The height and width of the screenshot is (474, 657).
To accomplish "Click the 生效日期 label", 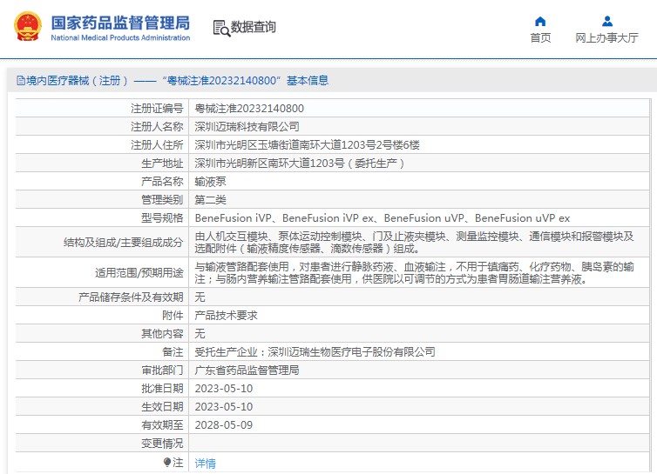I will [x=162, y=407].
